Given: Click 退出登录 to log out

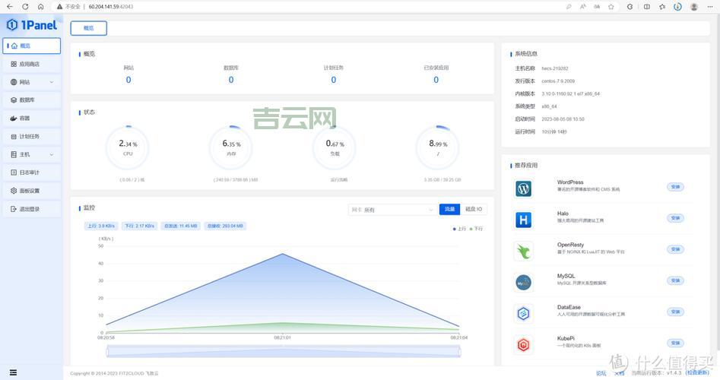Looking at the screenshot, I should (30, 209).
